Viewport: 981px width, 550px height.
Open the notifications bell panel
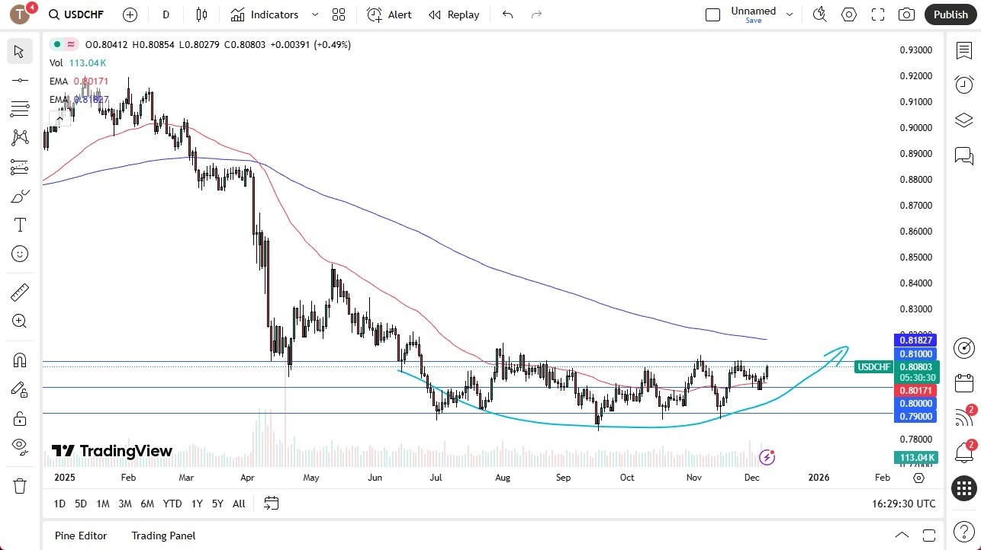(963, 452)
